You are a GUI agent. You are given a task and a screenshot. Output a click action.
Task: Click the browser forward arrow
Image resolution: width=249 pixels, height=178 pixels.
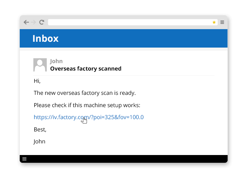(x=34, y=22)
